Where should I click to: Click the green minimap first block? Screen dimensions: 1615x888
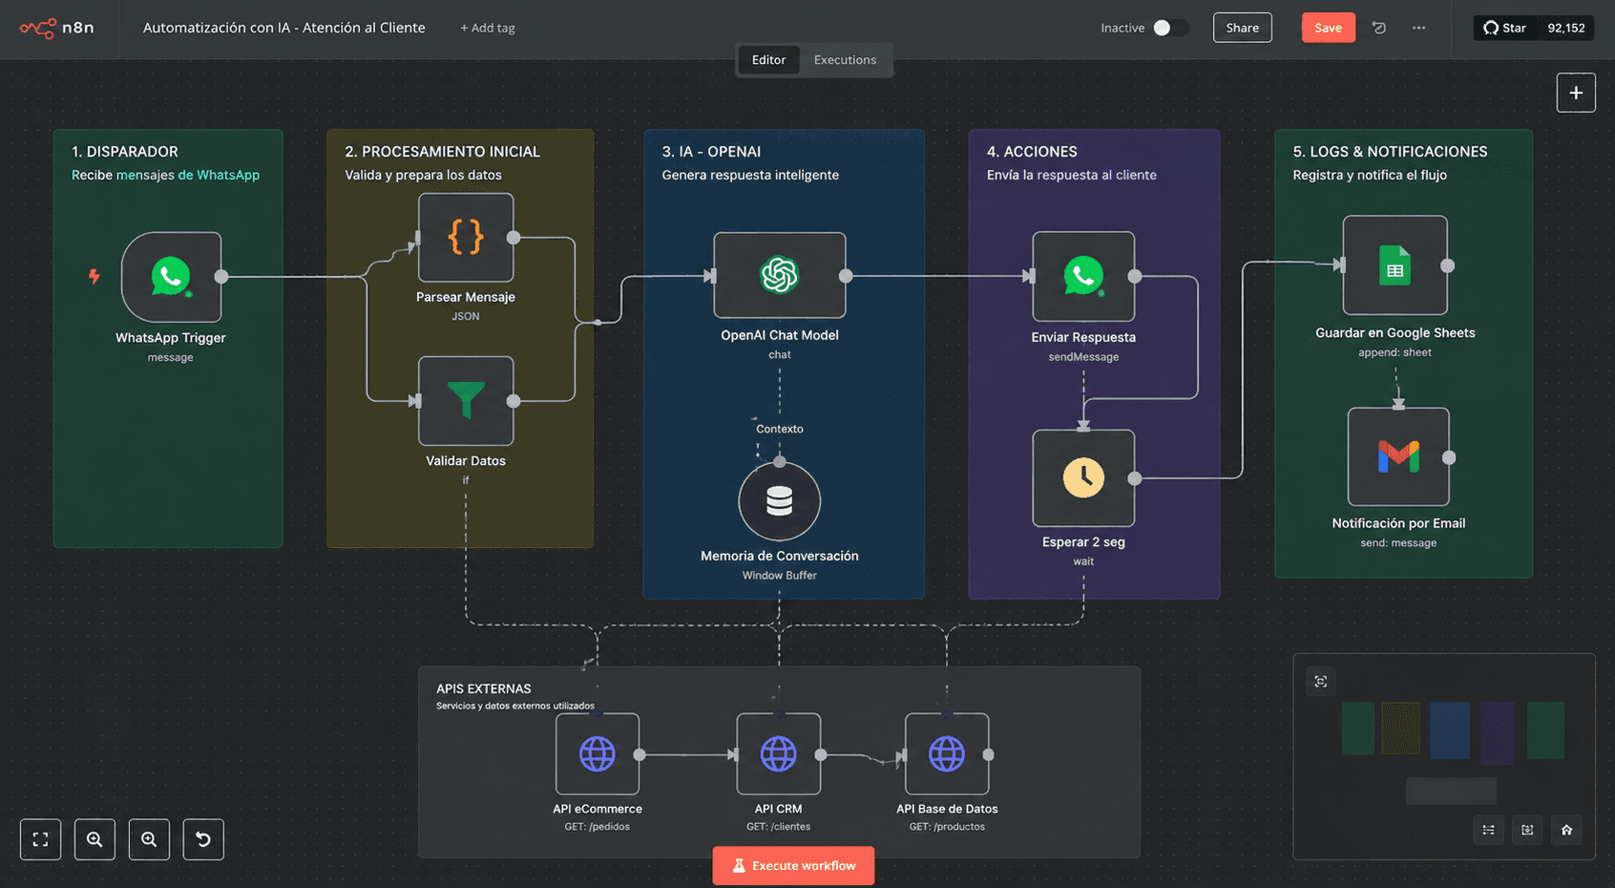coord(1358,729)
